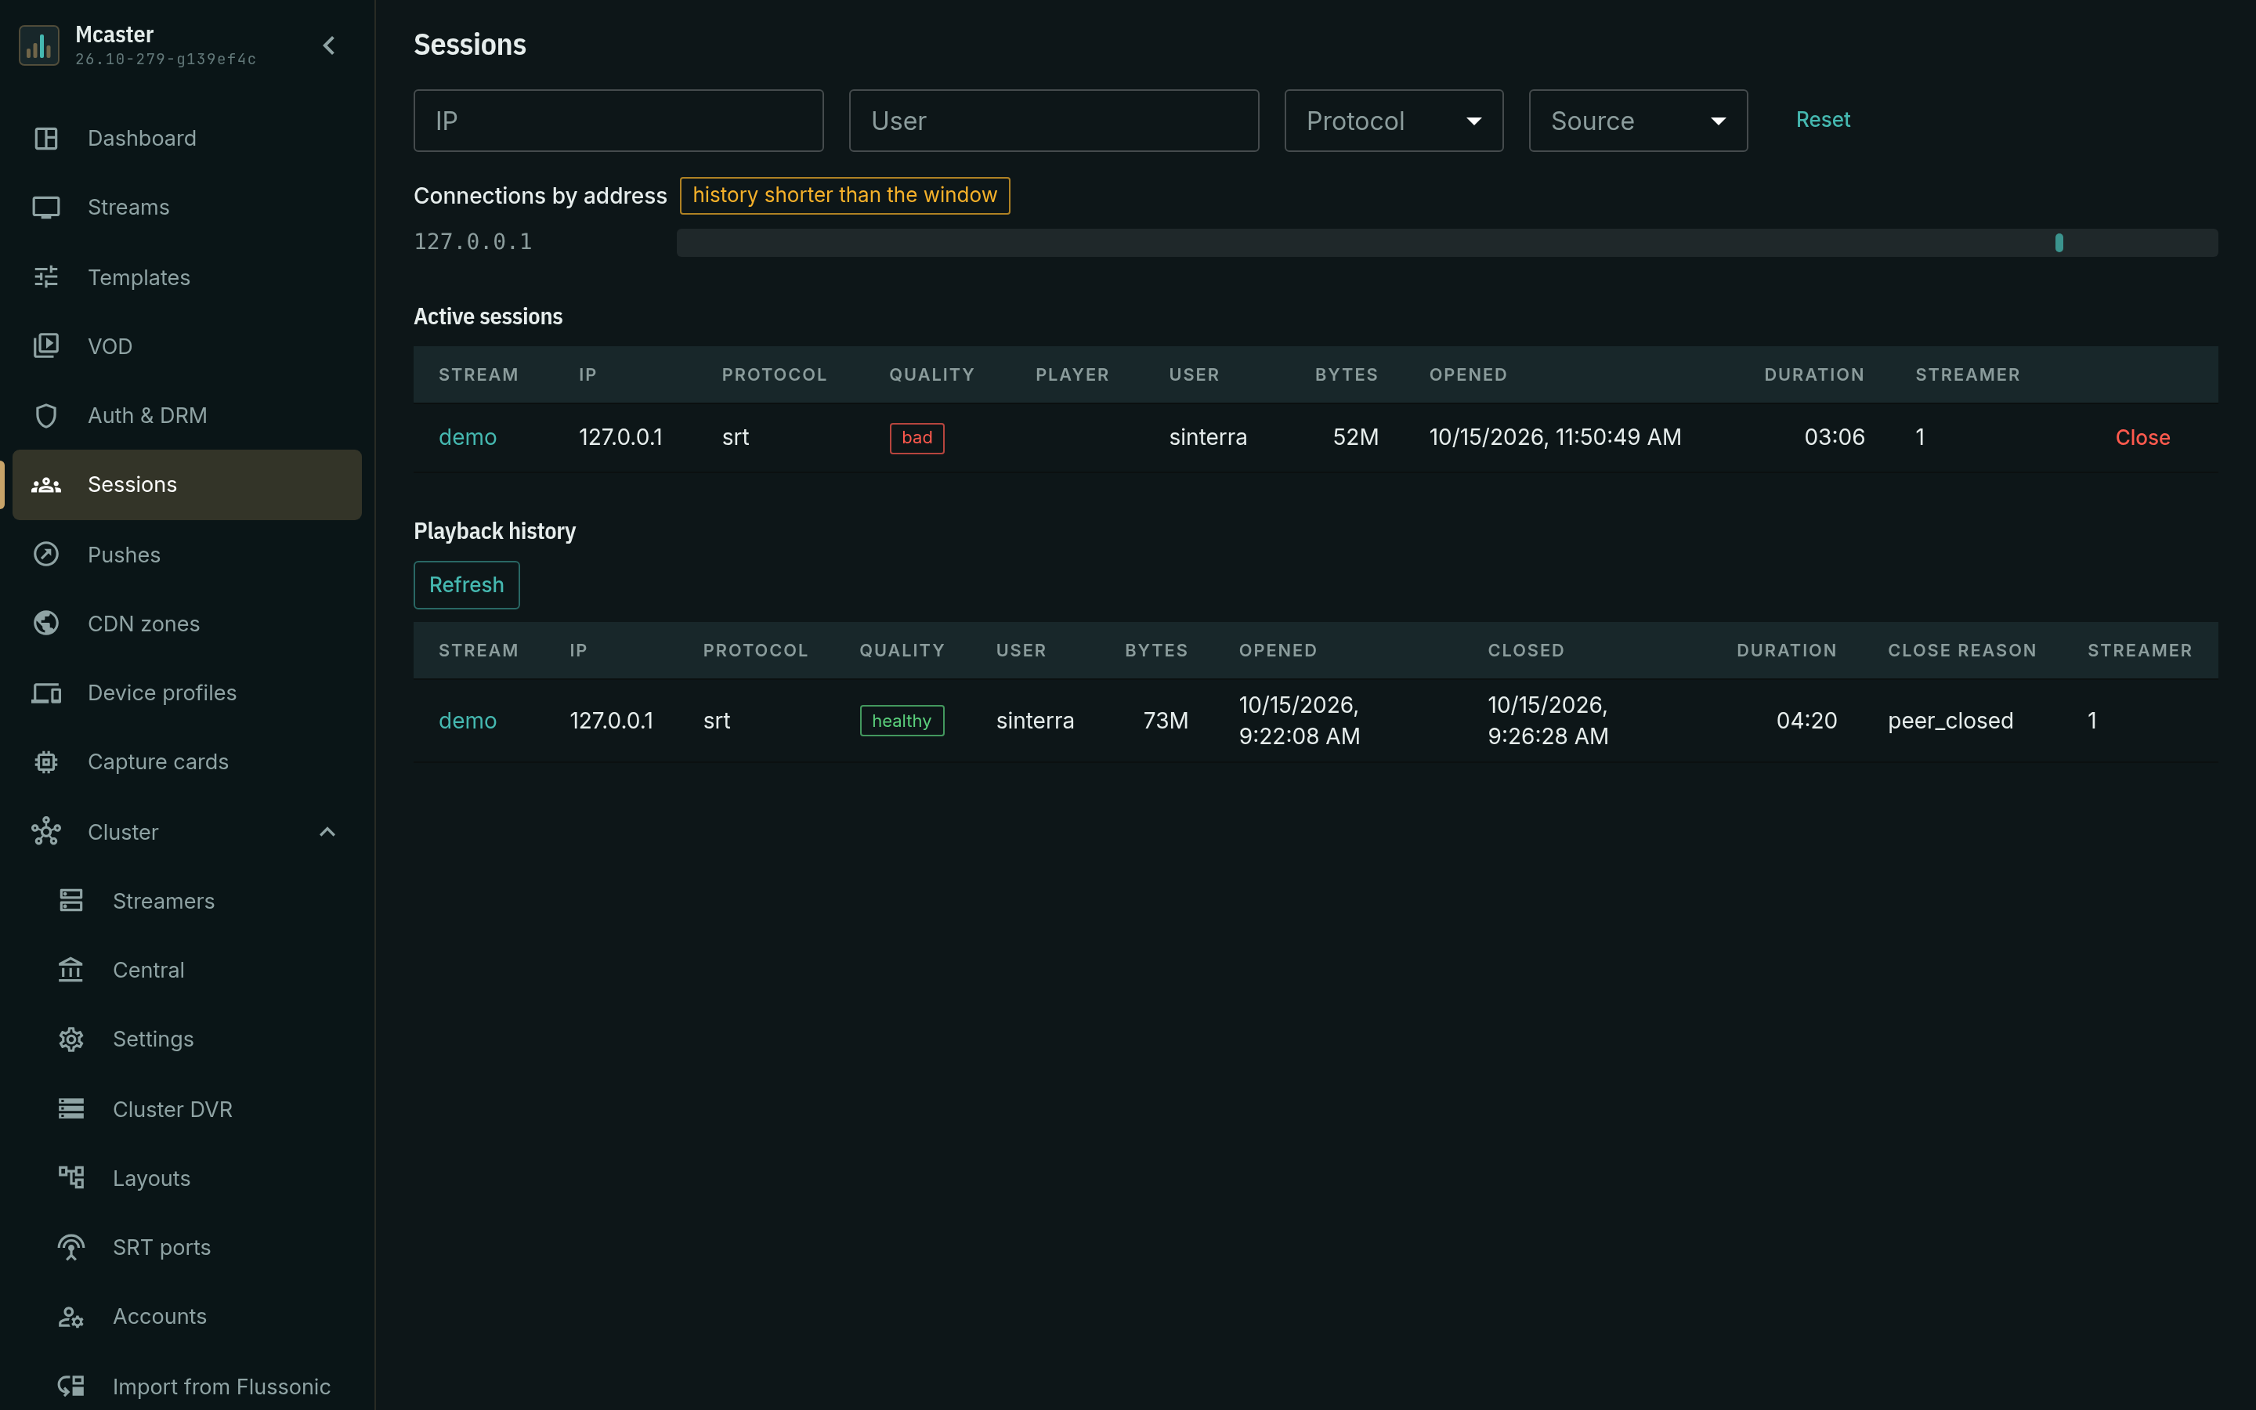Image resolution: width=2256 pixels, height=1410 pixels.
Task: Open demo stream link in Active sessions
Action: coord(467,437)
